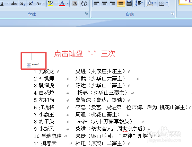The width and height of the screenshot is (192, 147).
Task: Click the enclosed character 字 button
Action: (84, 3)
